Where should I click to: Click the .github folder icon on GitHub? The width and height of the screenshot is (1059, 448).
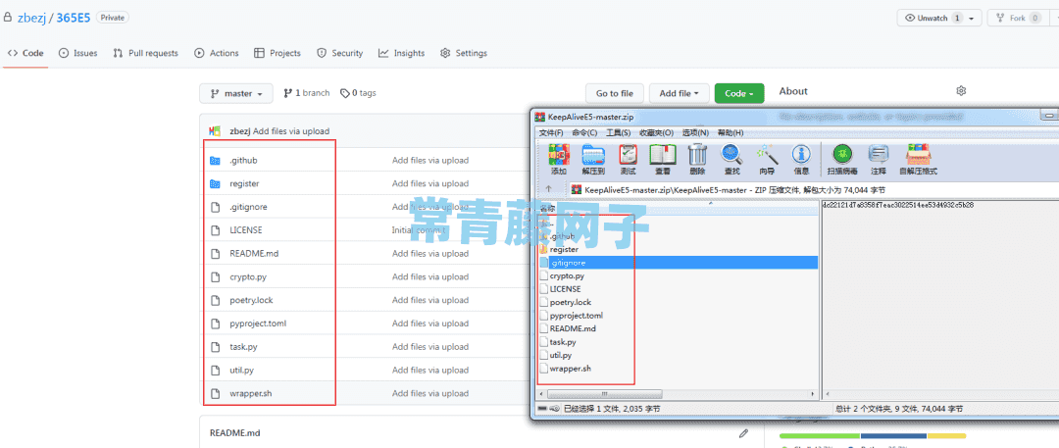tap(215, 161)
